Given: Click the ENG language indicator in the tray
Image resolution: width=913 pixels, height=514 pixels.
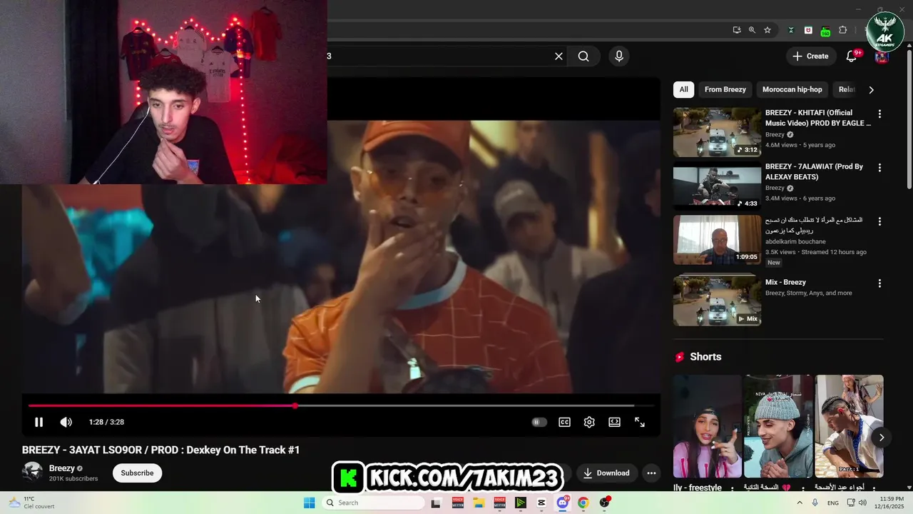Looking at the screenshot, I should coord(832,503).
